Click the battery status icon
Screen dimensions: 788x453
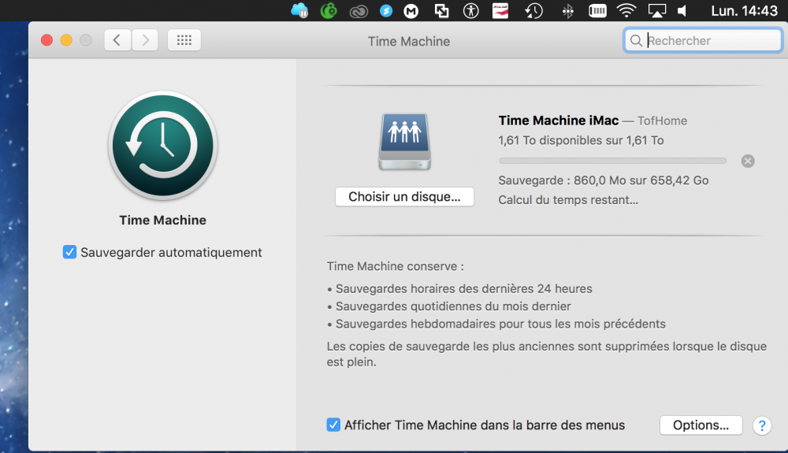pos(597,10)
